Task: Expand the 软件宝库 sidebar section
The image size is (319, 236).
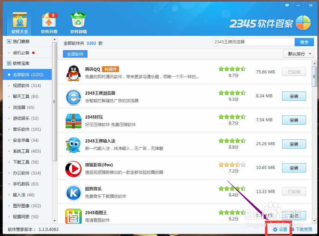Action: (x=21, y=63)
